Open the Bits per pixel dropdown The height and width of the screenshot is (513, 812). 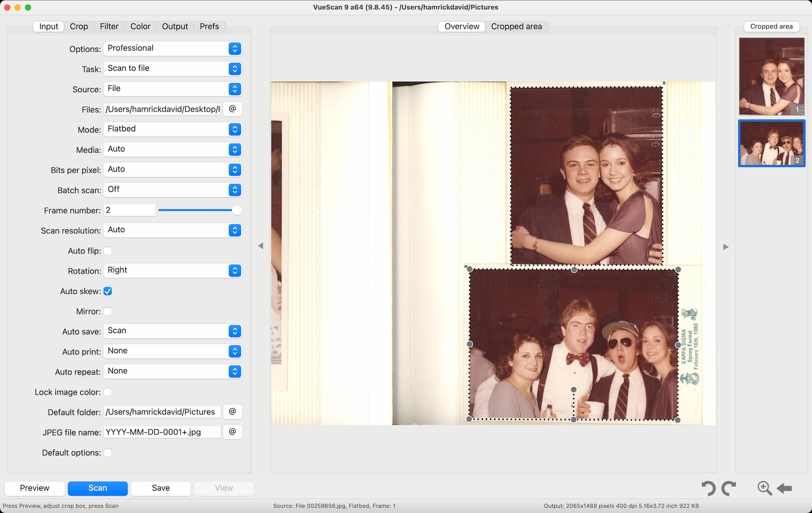point(173,170)
